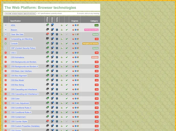This screenshot has height=131, width=176.
Task: Click the repo icon in CSS Animations row
Action: coord(47,57)
